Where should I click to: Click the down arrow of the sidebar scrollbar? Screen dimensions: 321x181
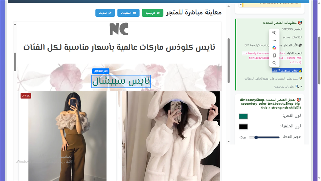point(229,141)
